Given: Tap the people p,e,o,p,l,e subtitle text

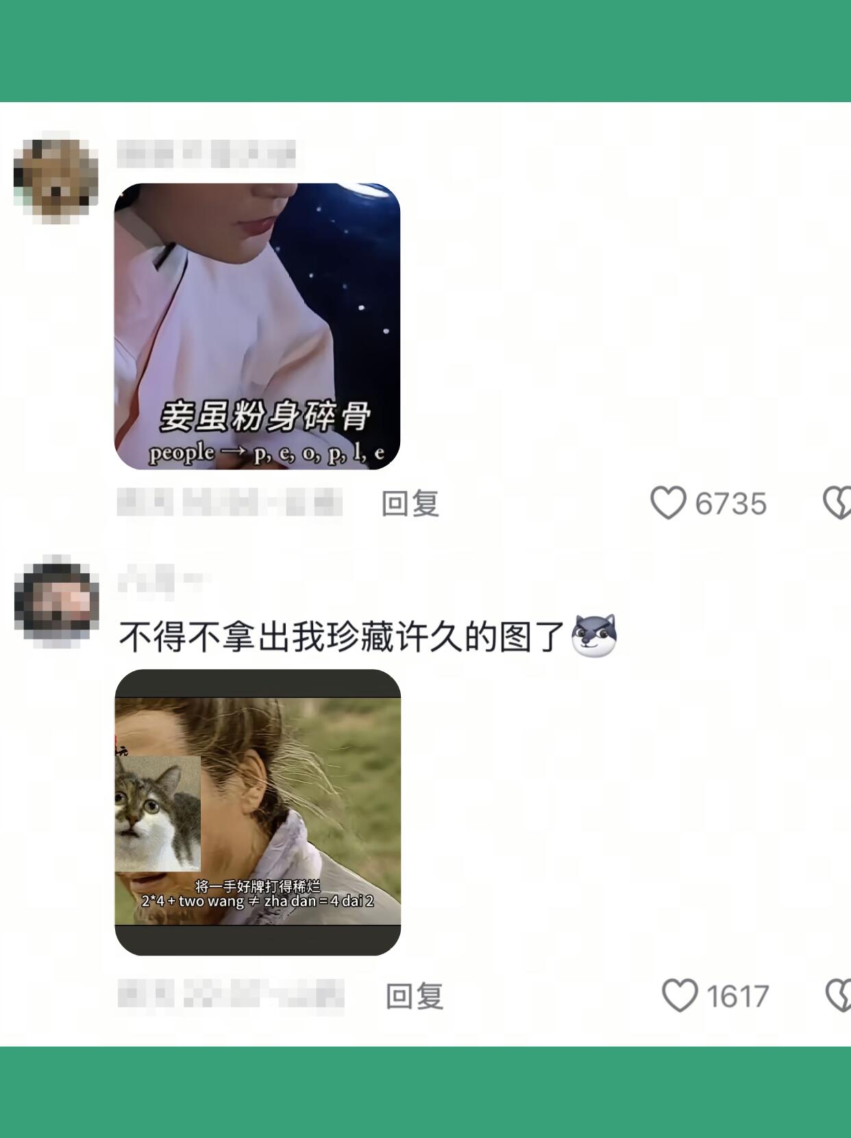Looking at the screenshot, I should click(x=266, y=454).
